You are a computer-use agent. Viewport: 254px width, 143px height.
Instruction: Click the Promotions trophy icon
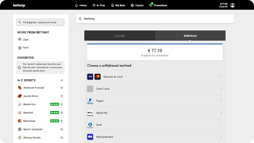coord(150,6)
